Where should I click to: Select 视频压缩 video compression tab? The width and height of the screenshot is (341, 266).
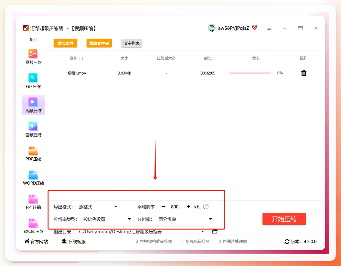point(33,105)
